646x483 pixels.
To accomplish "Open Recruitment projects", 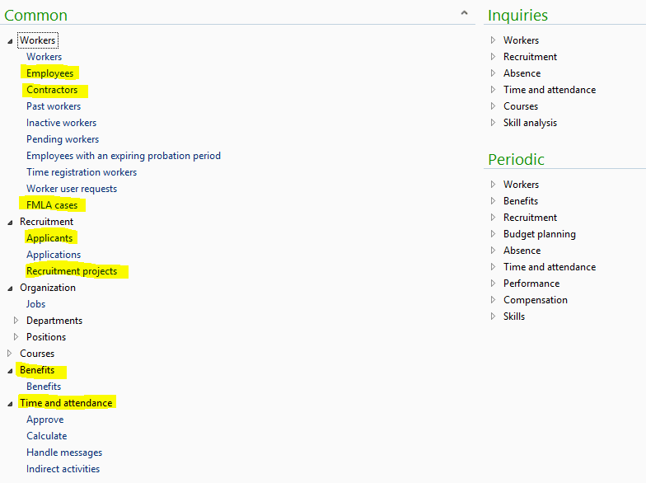I will pos(72,271).
